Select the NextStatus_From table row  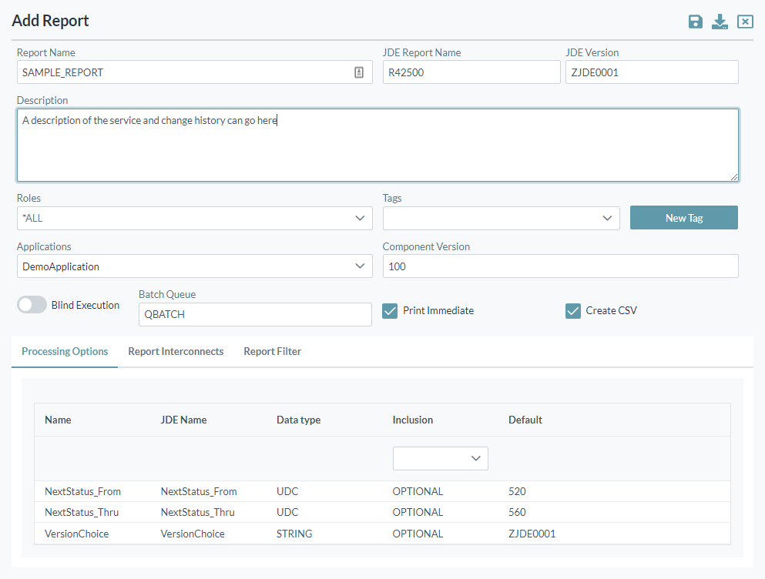(x=382, y=491)
